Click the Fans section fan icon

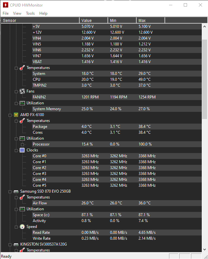point(22,91)
